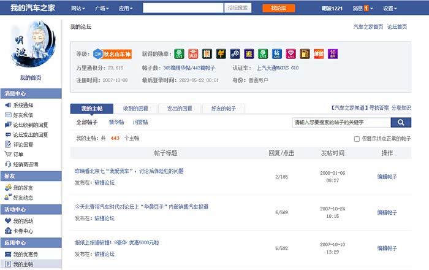Click the friend private message envelope icon
Screen dimensions: 429x270
click(x=8, y=115)
